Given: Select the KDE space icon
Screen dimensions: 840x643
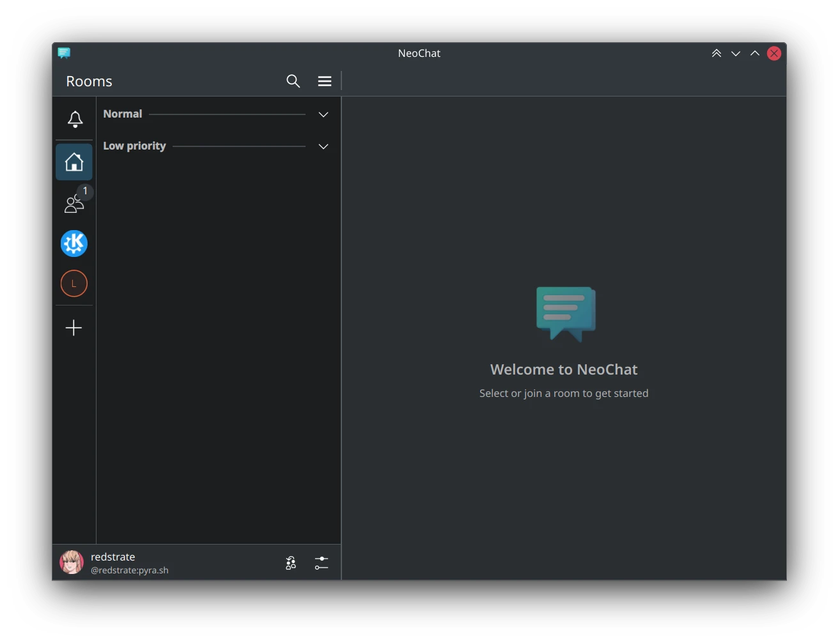Looking at the screenshot, I should click(74, 244).
